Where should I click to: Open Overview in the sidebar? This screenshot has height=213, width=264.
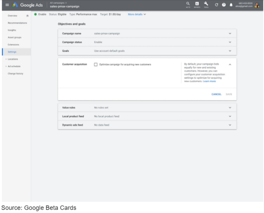(12, 16)
